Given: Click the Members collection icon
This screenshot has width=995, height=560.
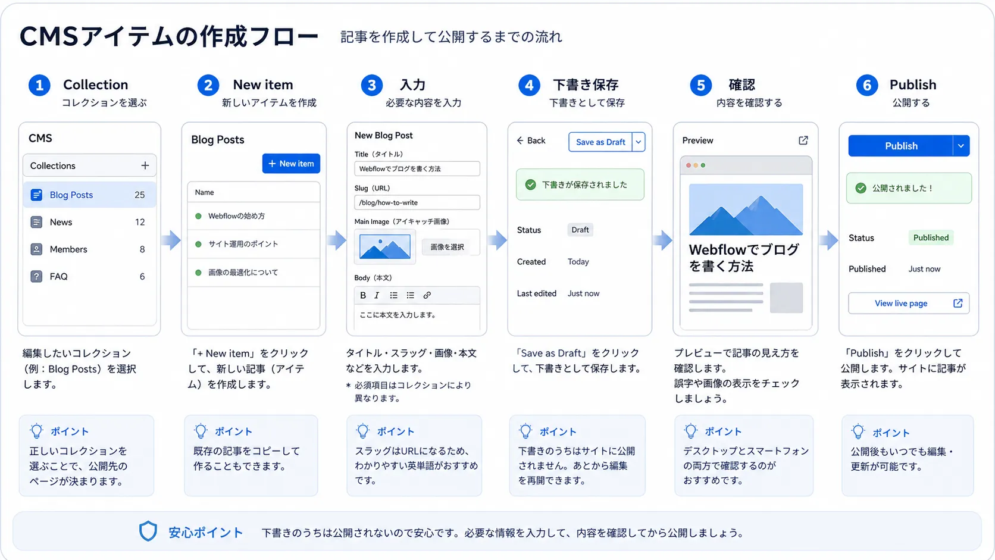Looking at the screenshot, I should (x=36, y=249).
